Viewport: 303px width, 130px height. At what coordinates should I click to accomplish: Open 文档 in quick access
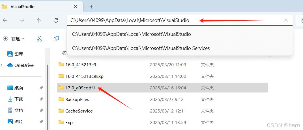(x=15, y=111)
